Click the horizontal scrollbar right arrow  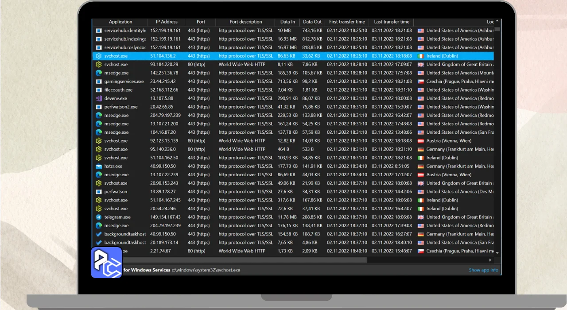490,260
